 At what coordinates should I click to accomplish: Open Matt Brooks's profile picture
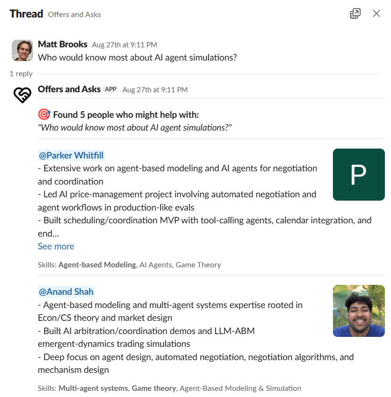pos(22,50)
